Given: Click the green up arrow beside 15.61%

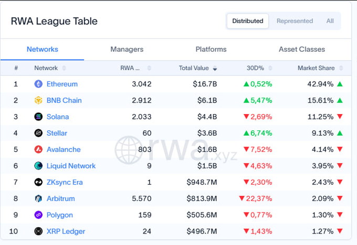Looking at the screenshot, I should coord(340,101).
